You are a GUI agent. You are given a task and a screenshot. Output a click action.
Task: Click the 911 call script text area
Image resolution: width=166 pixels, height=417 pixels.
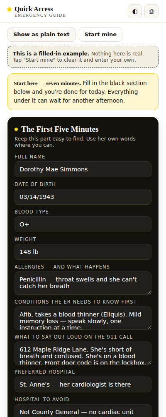(83, 353)
